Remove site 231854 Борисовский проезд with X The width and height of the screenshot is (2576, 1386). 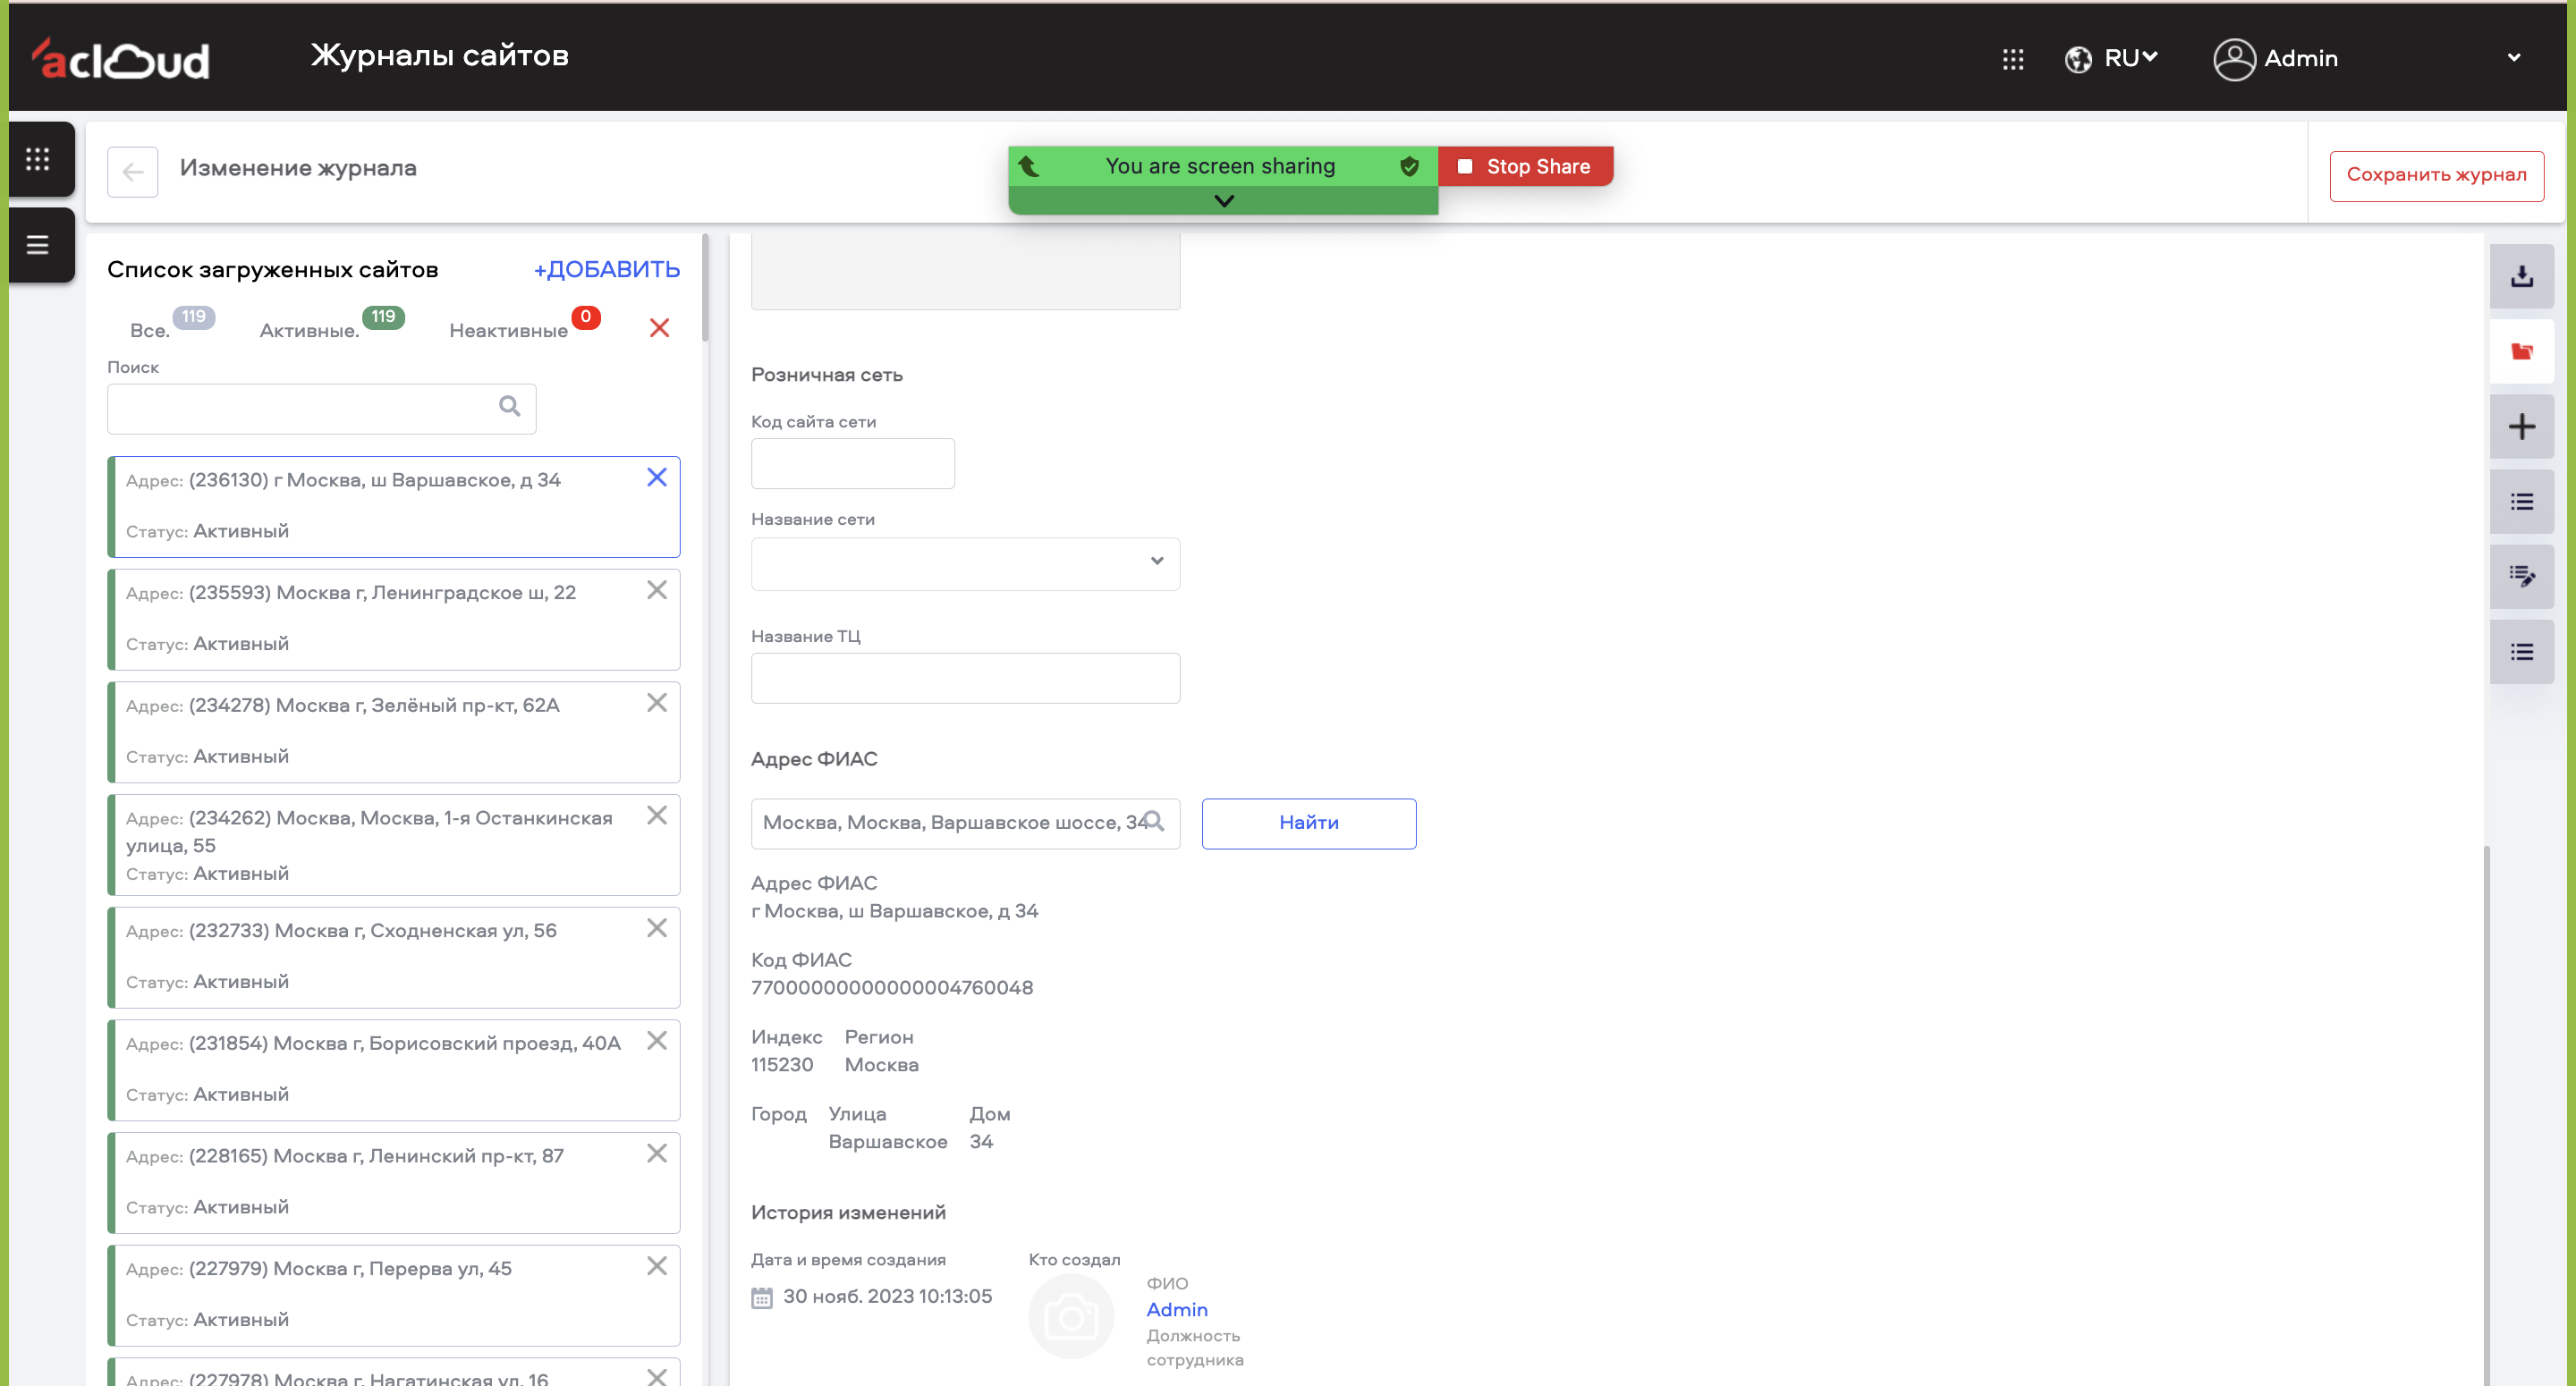coord(656,1041)
